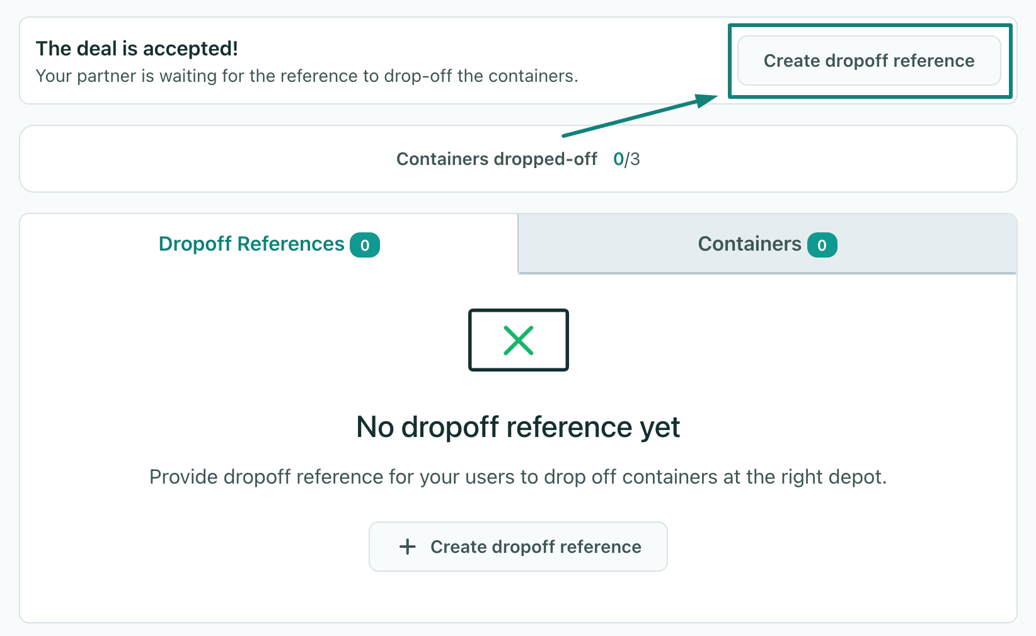Click the 'Your partner is waiting' message
The width and height of the screenshot is (1036, 636).
307,76
